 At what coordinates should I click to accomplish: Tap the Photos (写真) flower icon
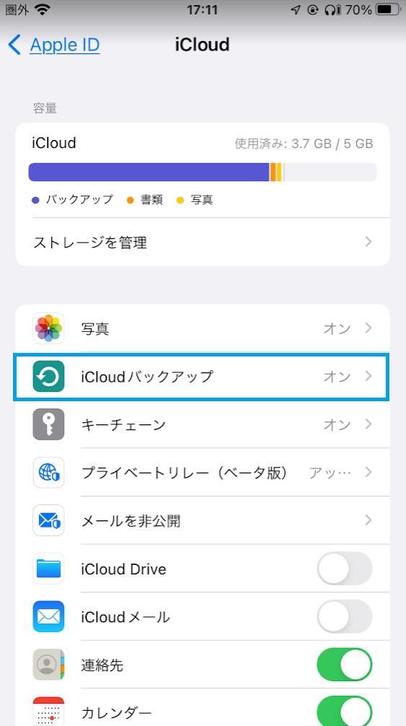point(48,328)
